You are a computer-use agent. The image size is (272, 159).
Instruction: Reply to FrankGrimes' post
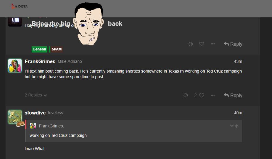pos(233,95)
